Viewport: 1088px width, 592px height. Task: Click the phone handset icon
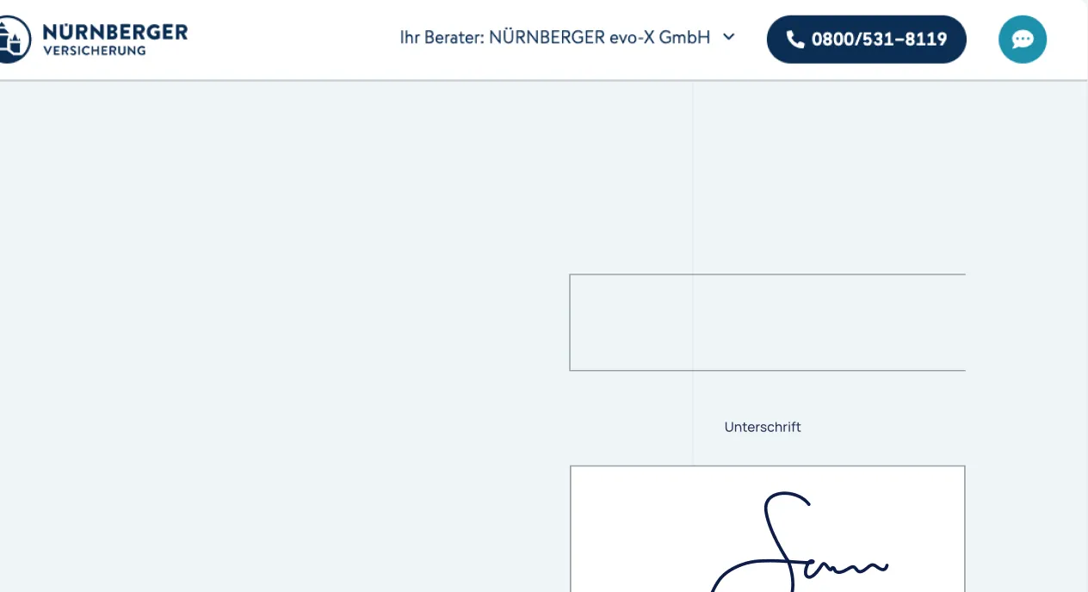[x=795, y=40]
